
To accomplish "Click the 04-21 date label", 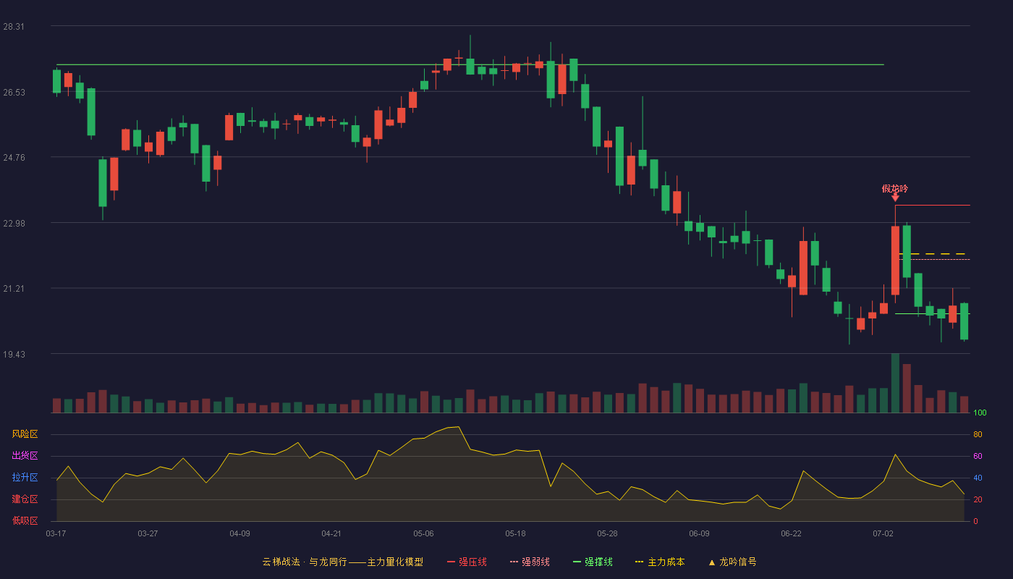I will pyautogui.click(x=331, y=533).
